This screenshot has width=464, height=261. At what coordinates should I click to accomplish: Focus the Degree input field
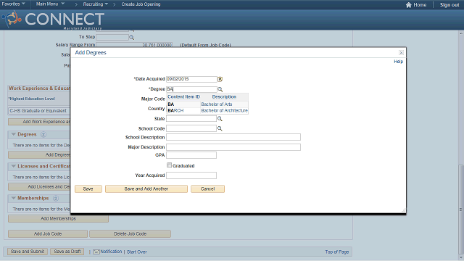[191, 89]
